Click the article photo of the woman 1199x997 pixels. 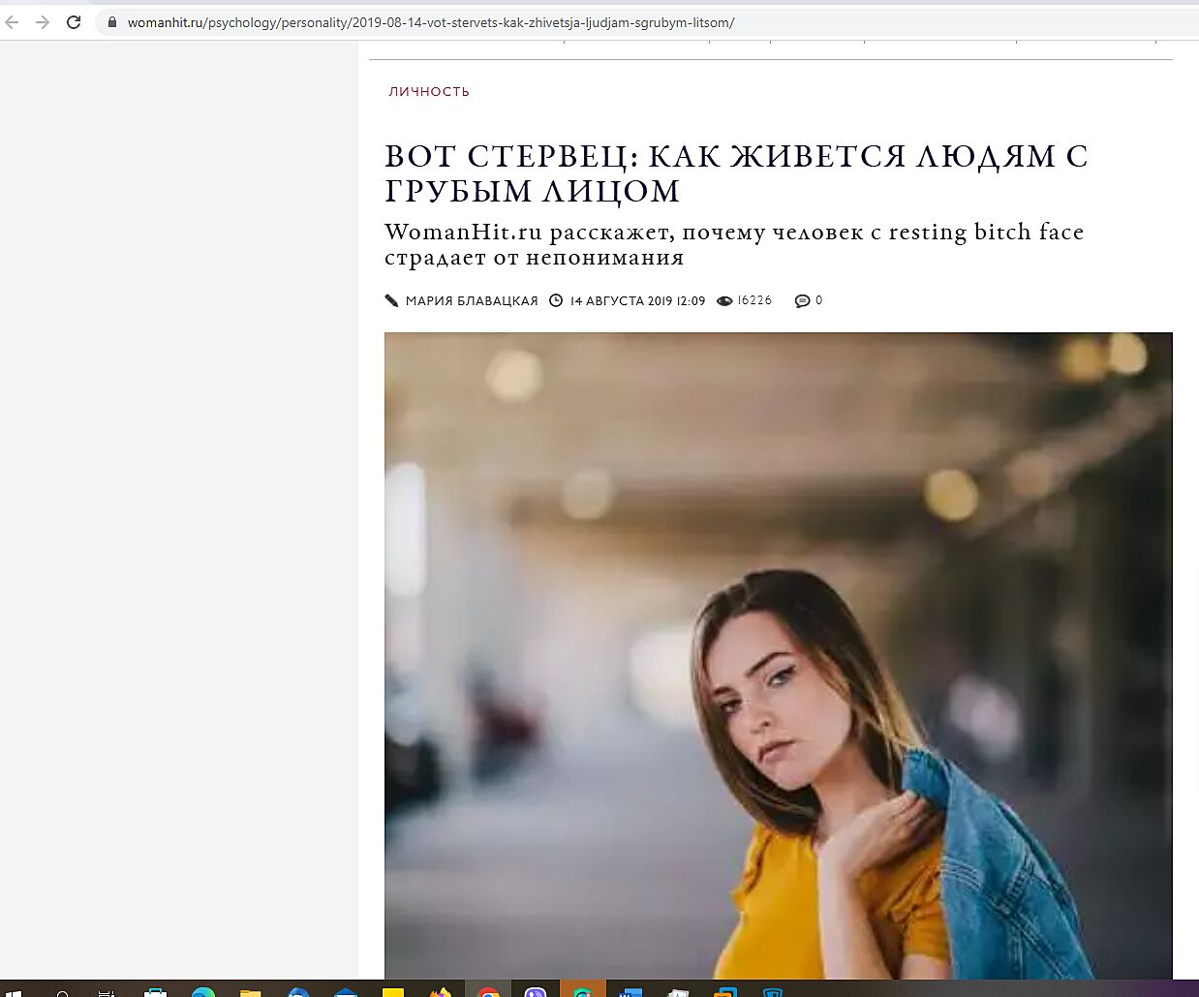pyautogui.click(x=778, y=655)
